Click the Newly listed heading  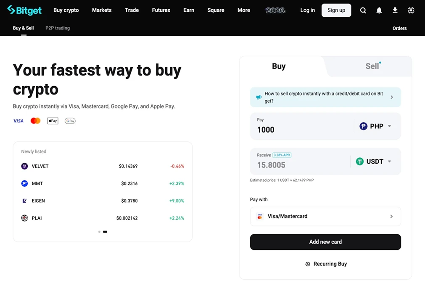click(x=34, y=151)
